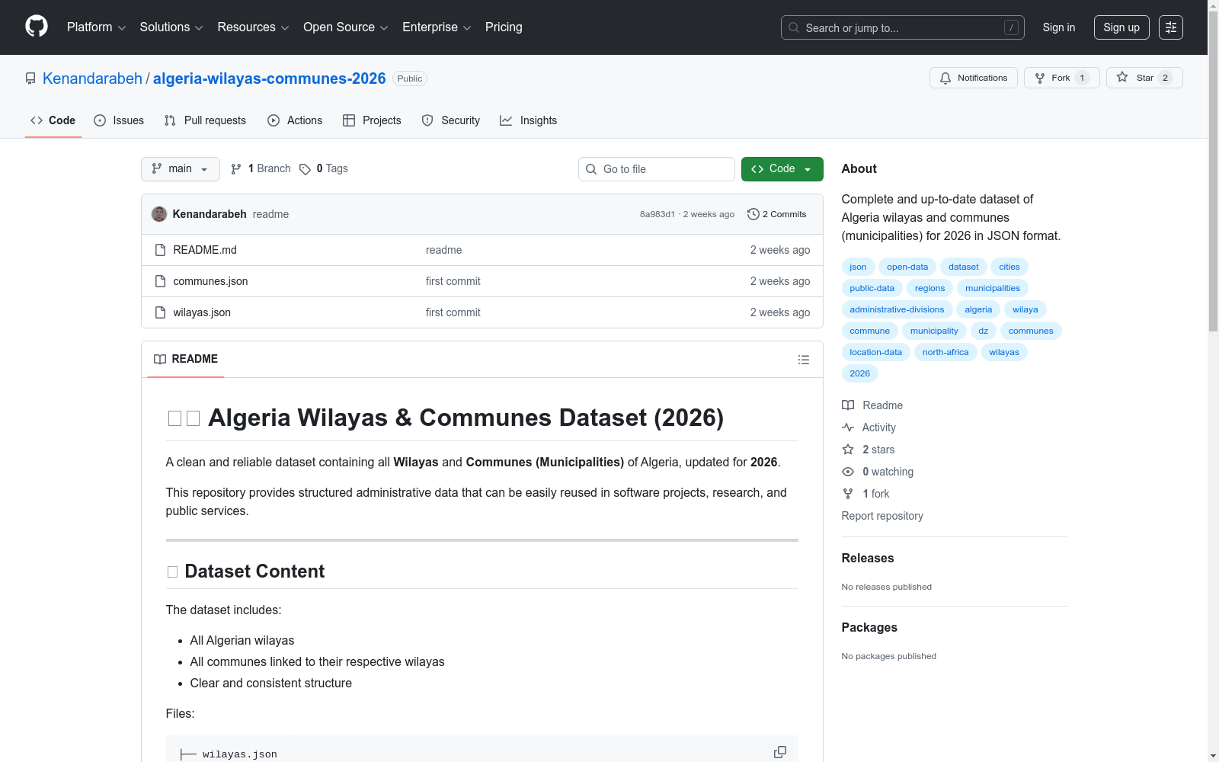Click the communes.json file icon

[160, 281]
